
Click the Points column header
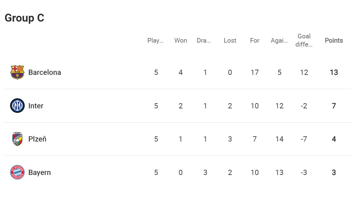point(334,40)
